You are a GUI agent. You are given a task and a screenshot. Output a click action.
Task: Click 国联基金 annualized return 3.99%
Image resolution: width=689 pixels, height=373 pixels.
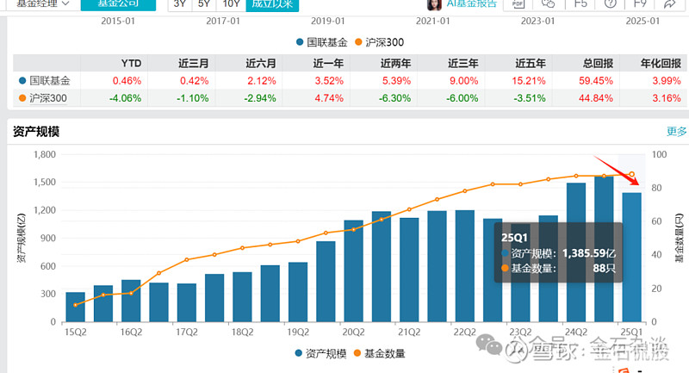pos(667,81)
